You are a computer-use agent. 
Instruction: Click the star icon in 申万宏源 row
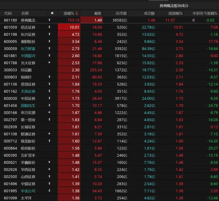pos(49,112)
